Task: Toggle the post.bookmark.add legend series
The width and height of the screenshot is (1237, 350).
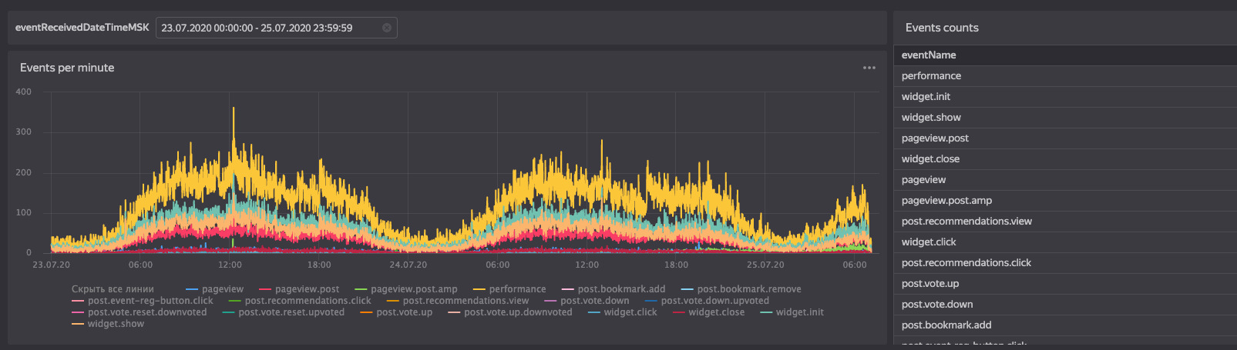Action: click(613, 289)
